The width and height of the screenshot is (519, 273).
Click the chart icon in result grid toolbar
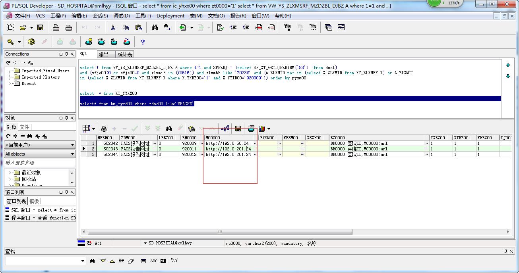[262, 129]
